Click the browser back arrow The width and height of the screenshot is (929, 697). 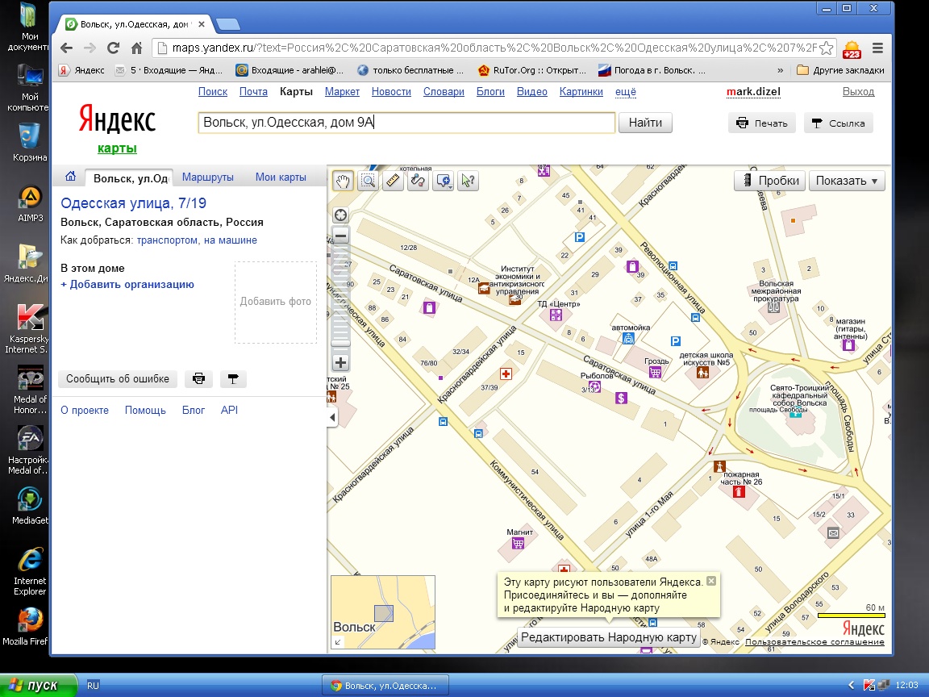tap(67, 48)
